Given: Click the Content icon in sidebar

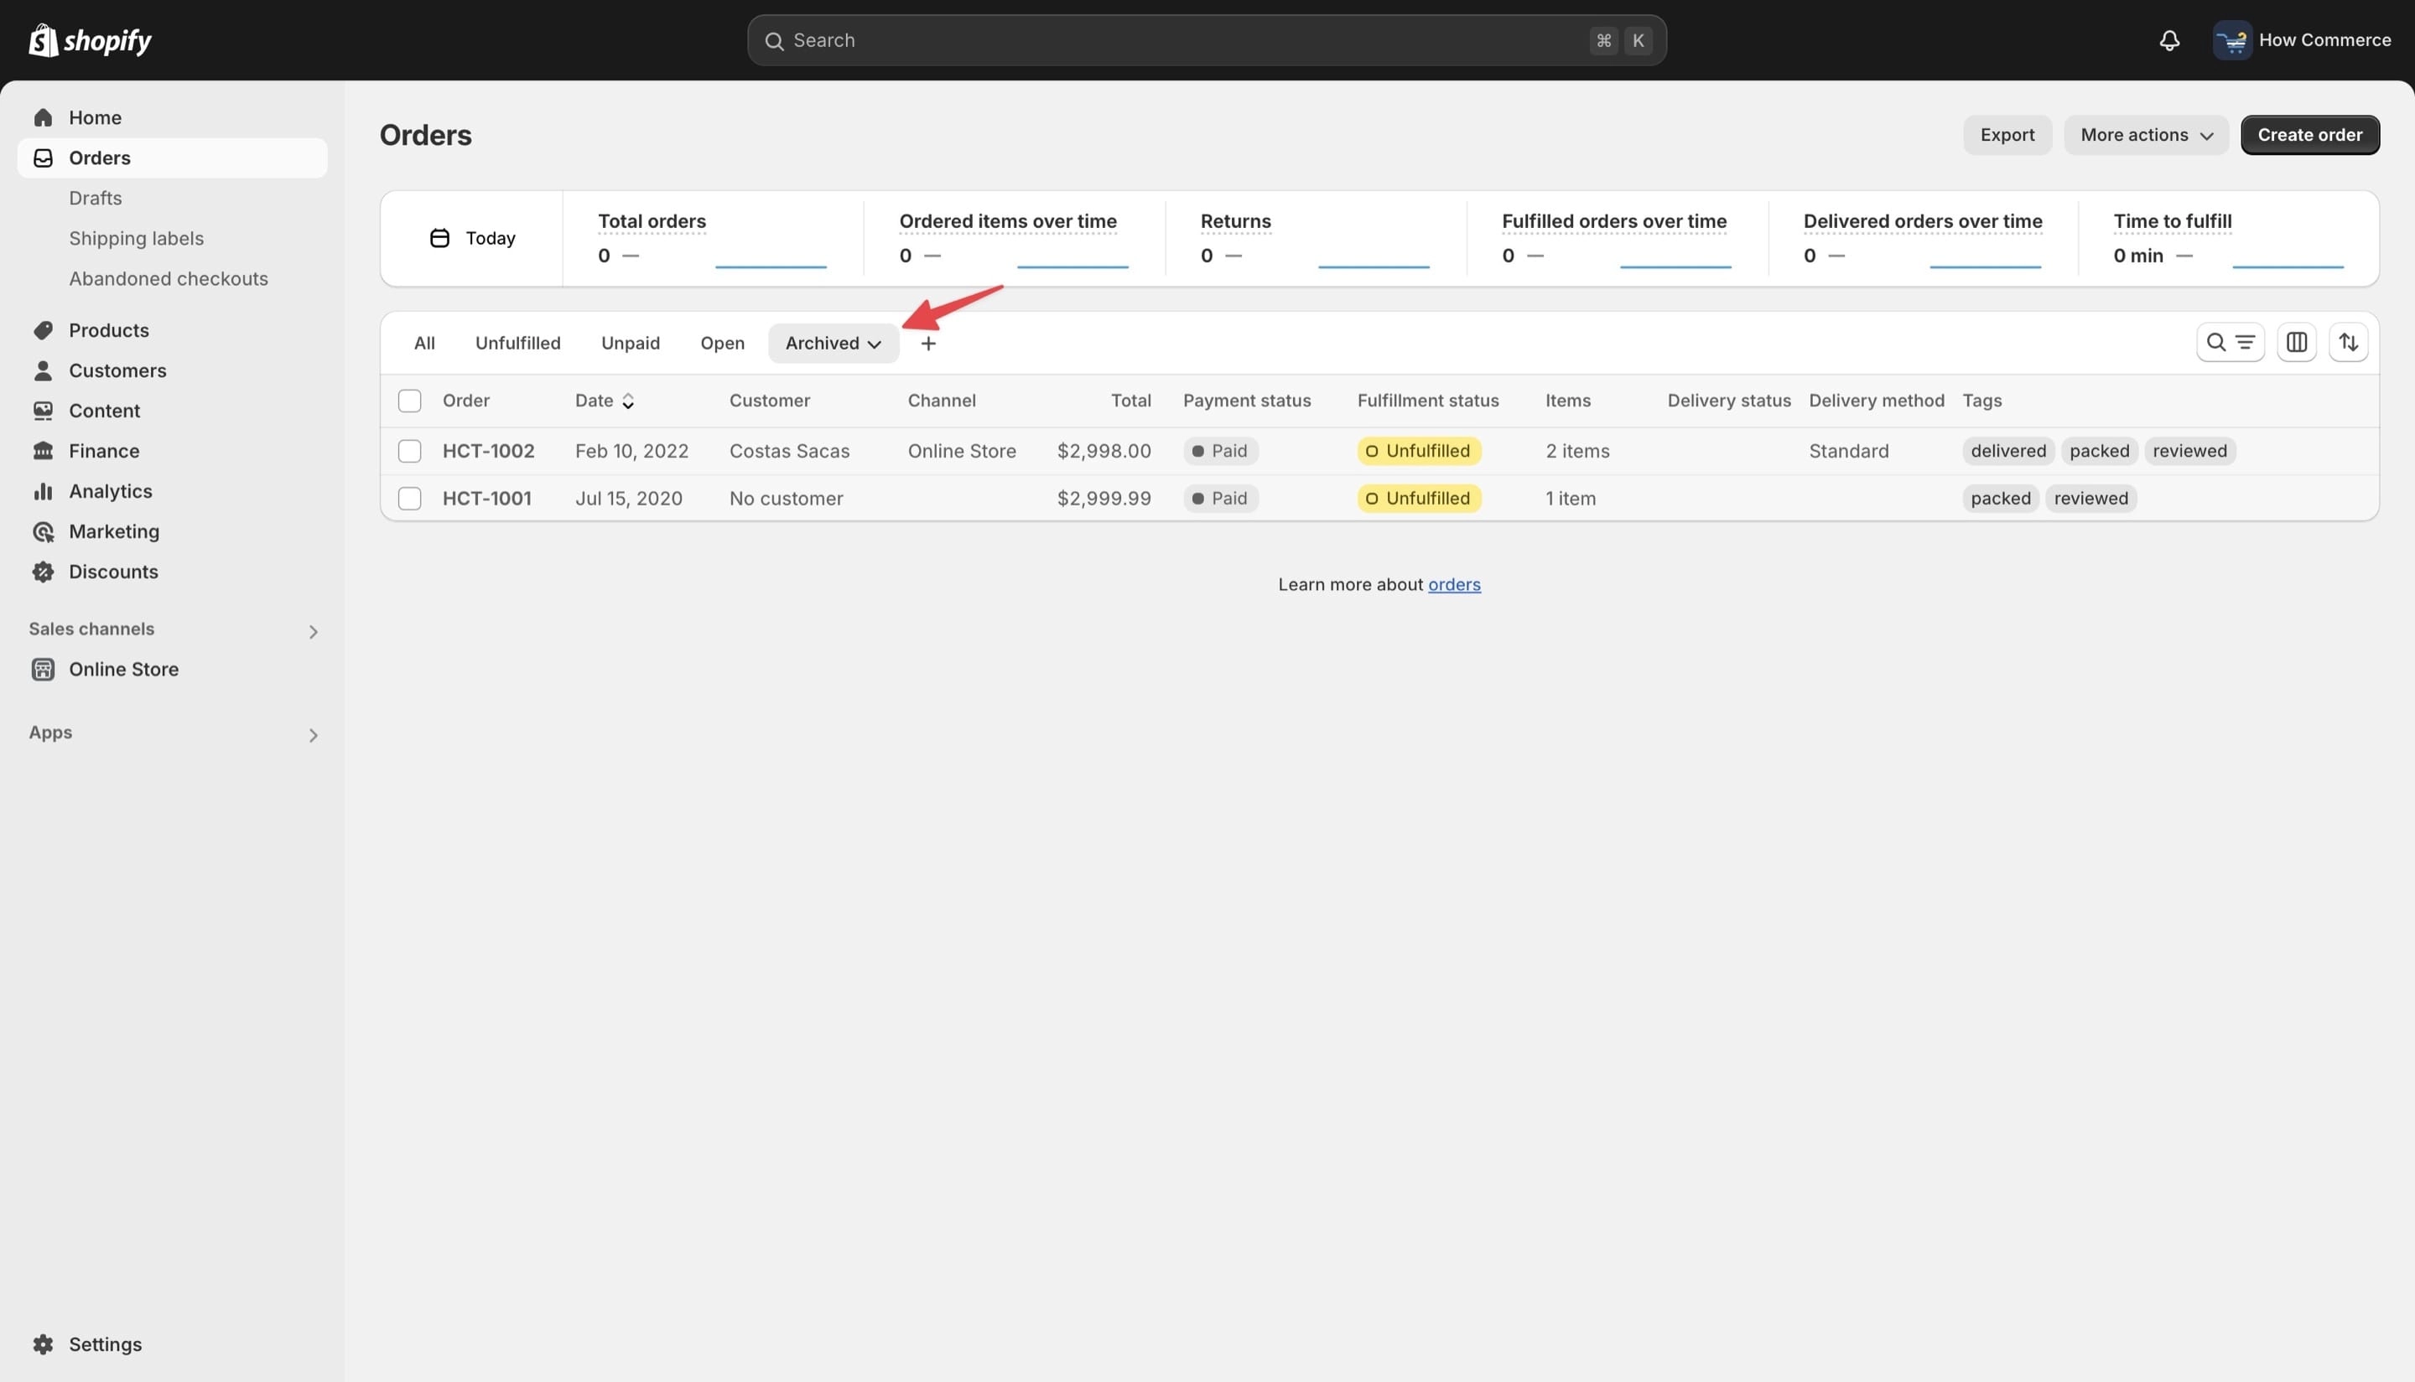Looking at the screenshot, I should 43,411.
